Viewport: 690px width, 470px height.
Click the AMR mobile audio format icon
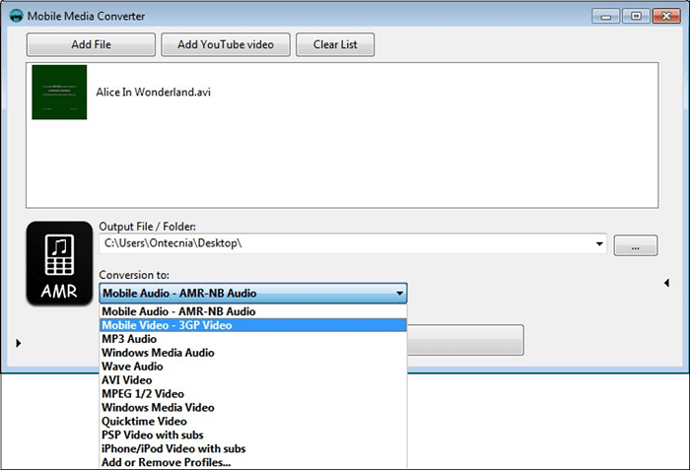pyautogui.click(x=59, y=263)
